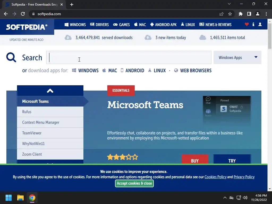This screenshot has width=272, height=204.
Task: Open the Cookies Policy link
Action: pos(215,177)
